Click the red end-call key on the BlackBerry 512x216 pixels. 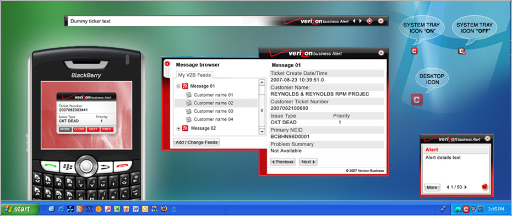(x=122, y=166)
